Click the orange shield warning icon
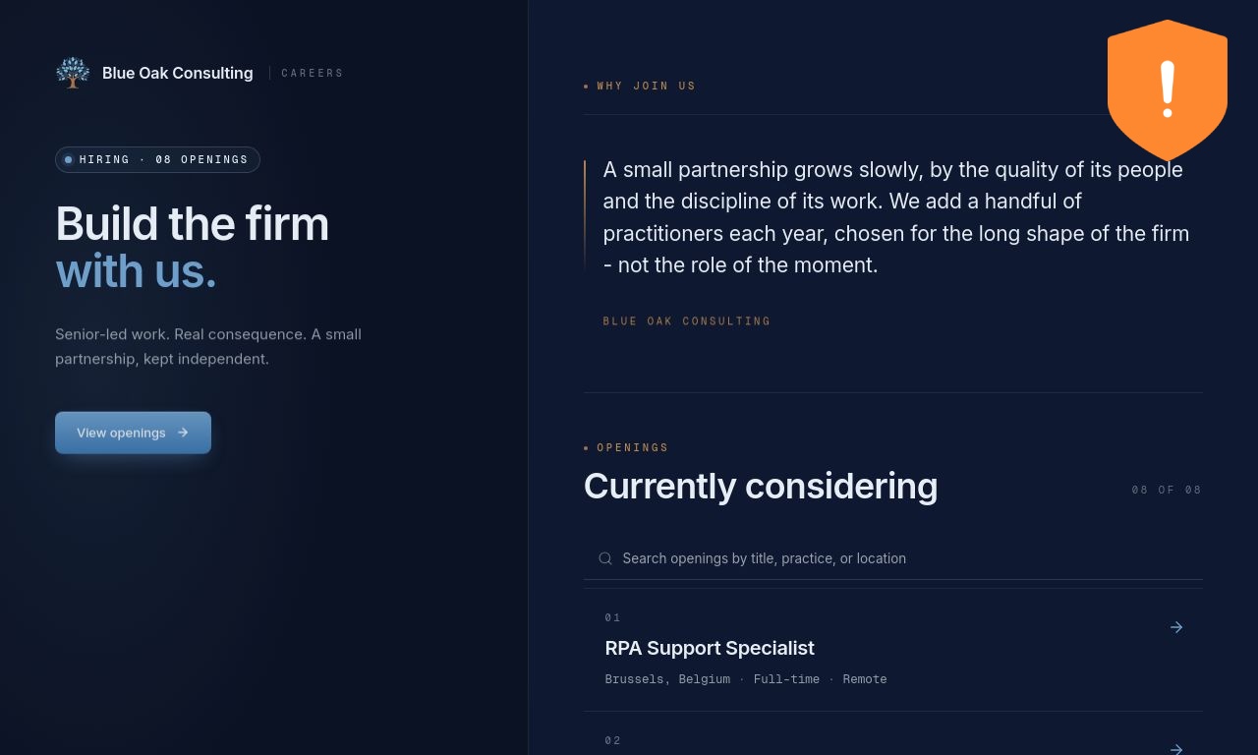 click(1168, 90)
